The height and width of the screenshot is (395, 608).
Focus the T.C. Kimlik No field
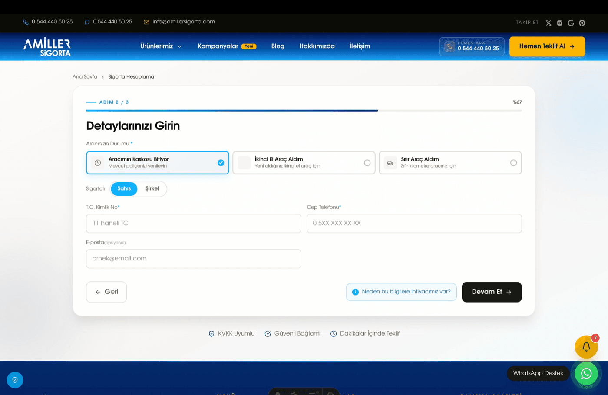pos(194,224)
